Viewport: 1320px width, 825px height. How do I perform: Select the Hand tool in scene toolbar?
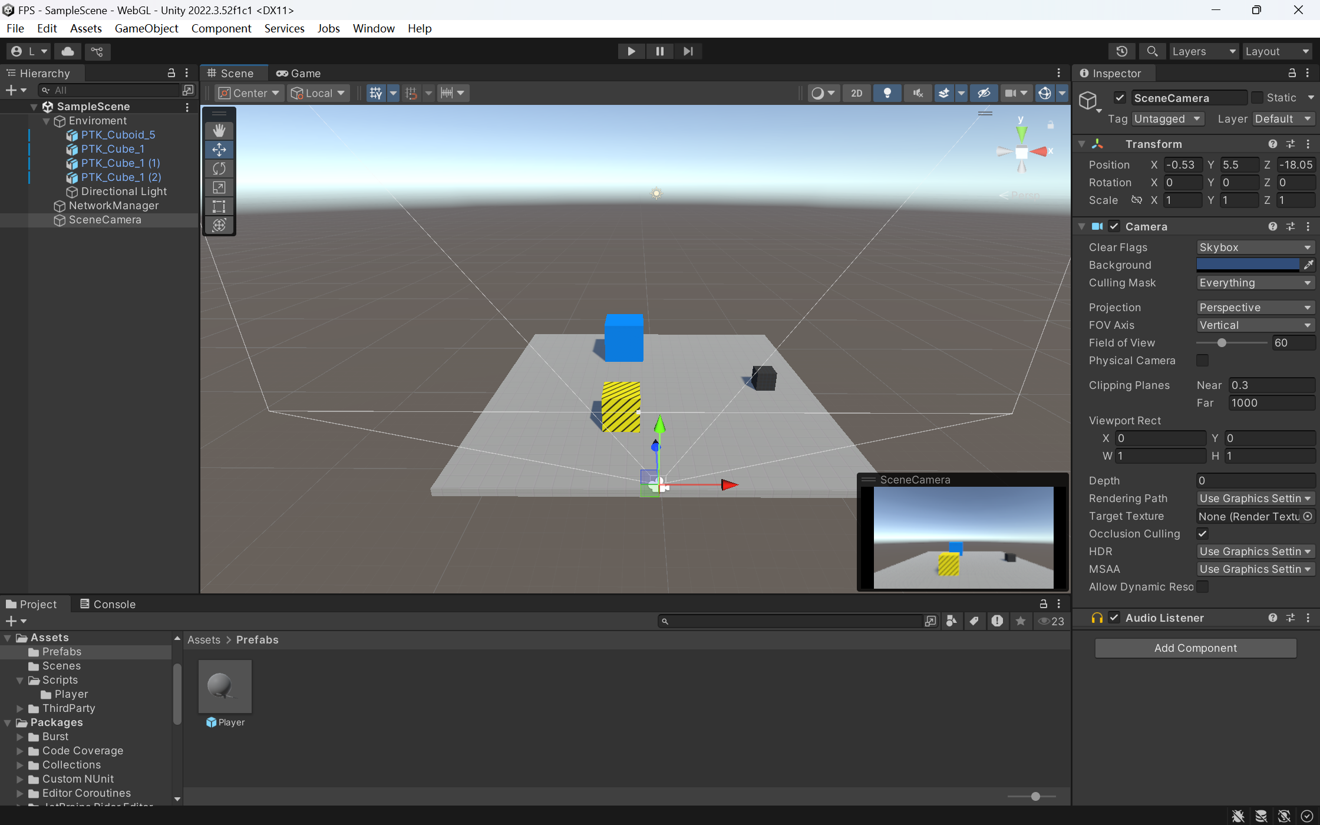(219, 131)
